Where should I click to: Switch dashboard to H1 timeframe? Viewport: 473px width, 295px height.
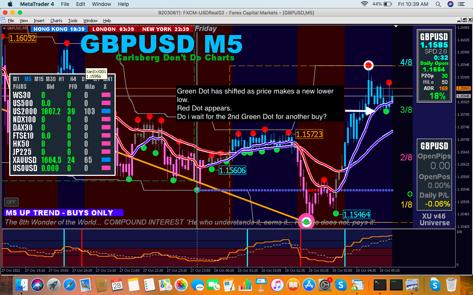(x=61, y=79)
